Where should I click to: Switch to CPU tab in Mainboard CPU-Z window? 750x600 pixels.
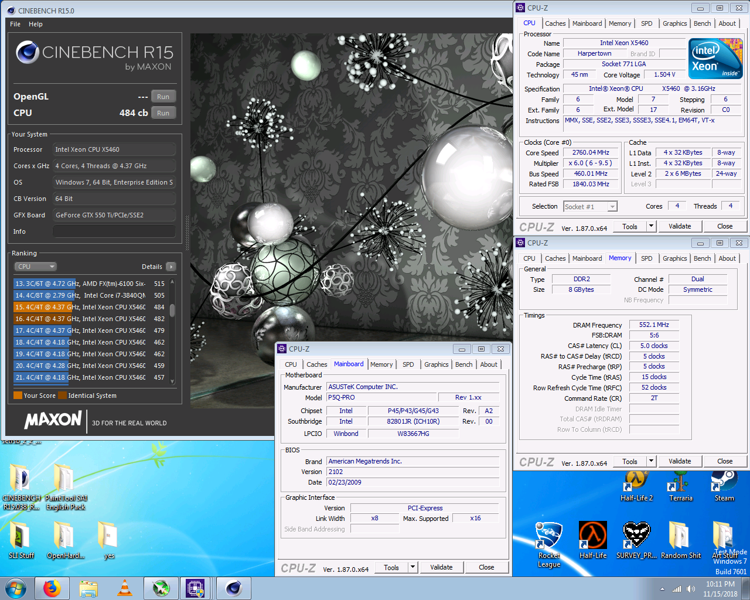tap(291, 364)
